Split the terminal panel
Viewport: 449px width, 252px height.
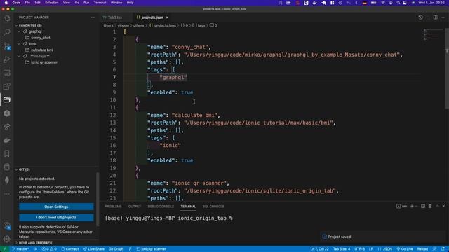pos(423,206)
